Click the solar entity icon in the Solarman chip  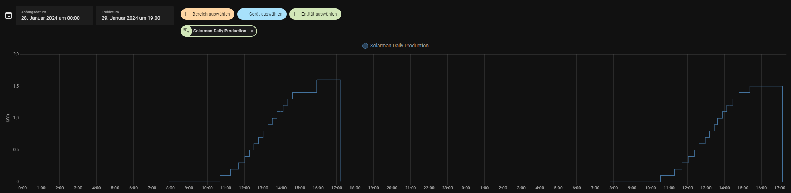(186, 31)
